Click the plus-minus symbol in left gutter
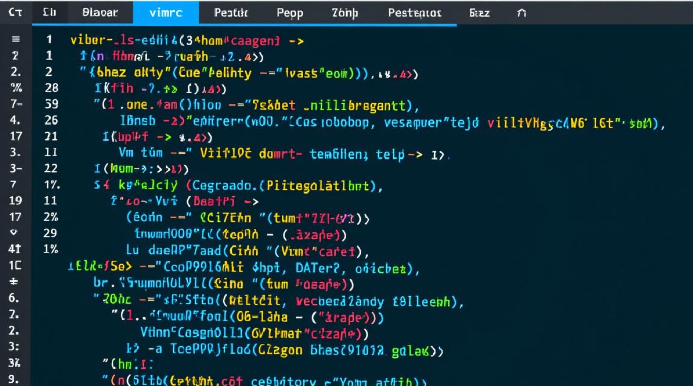The image size is (693, 386). point(15,282)
